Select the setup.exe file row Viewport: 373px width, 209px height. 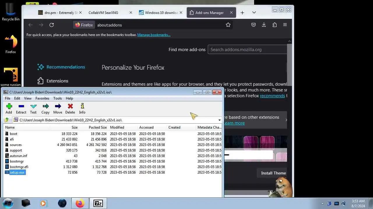(x=112, y=172)
